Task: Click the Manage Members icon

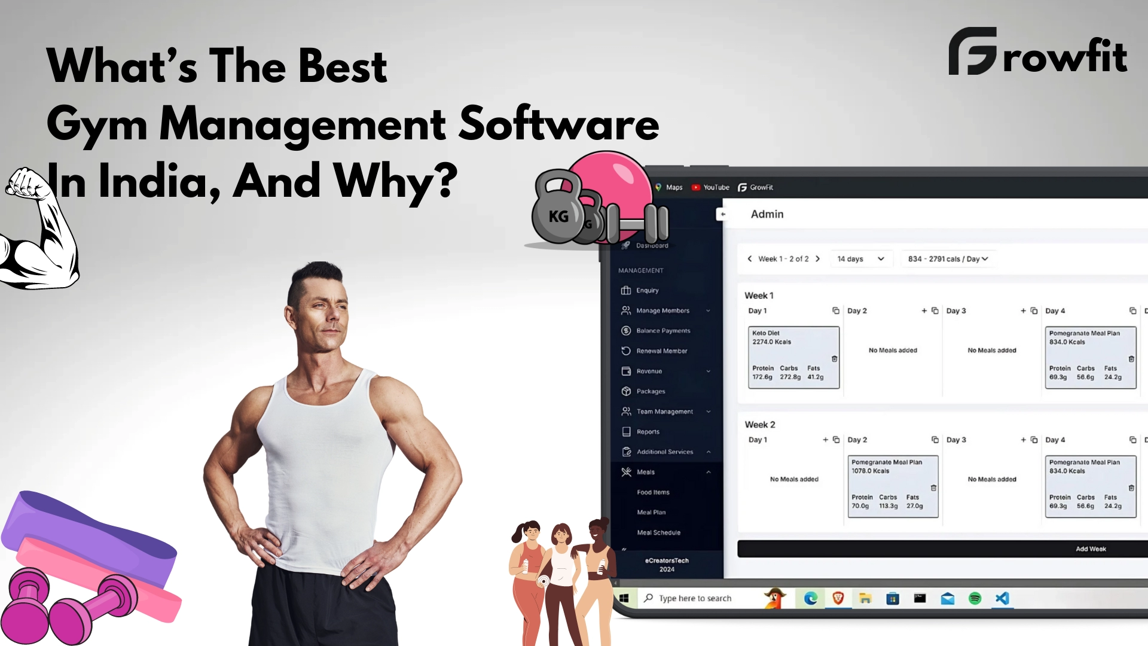Action: coord(625,310)
